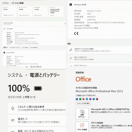Screen dimensions: 132x132
Task: Expand the 電源モード setting
Action: tap(37, 120)
